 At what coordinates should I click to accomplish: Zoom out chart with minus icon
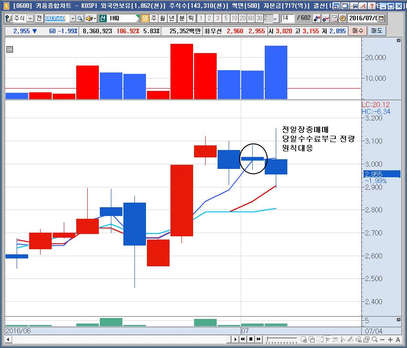point(383,339)
